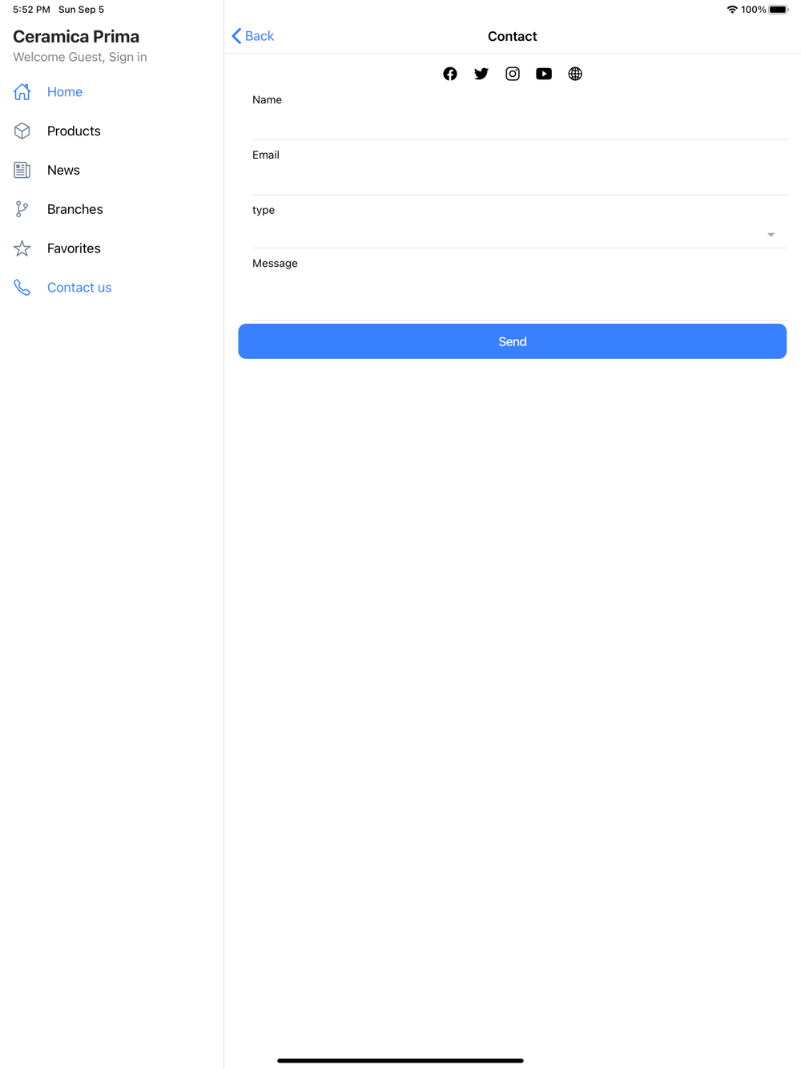This screenshot has height=1069, width=801.
Task: Focus the Name input field
Action: click(520, 124)
